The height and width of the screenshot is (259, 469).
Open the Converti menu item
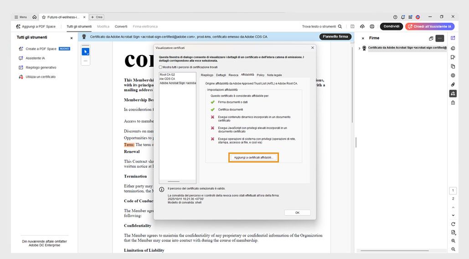[x=121, y=26]
